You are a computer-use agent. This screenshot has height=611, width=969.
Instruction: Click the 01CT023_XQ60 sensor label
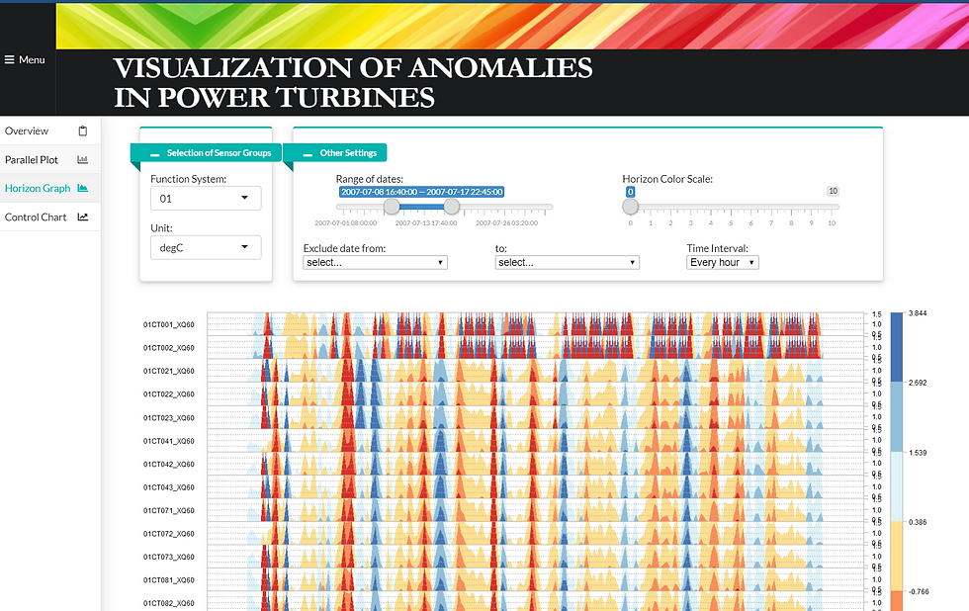pyautogui.click(x=169, y=417)
